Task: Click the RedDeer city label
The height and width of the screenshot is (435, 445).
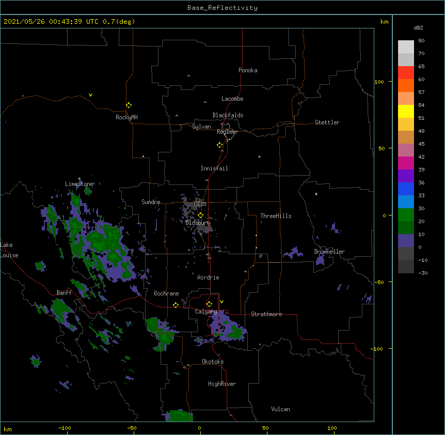Action: (x=227, y=132)
